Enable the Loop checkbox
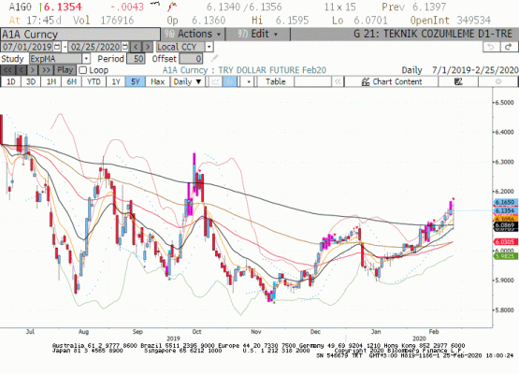 point(83,70)
